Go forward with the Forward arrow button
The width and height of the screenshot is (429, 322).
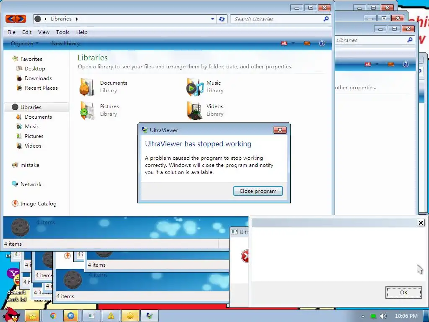click(21, 19)
